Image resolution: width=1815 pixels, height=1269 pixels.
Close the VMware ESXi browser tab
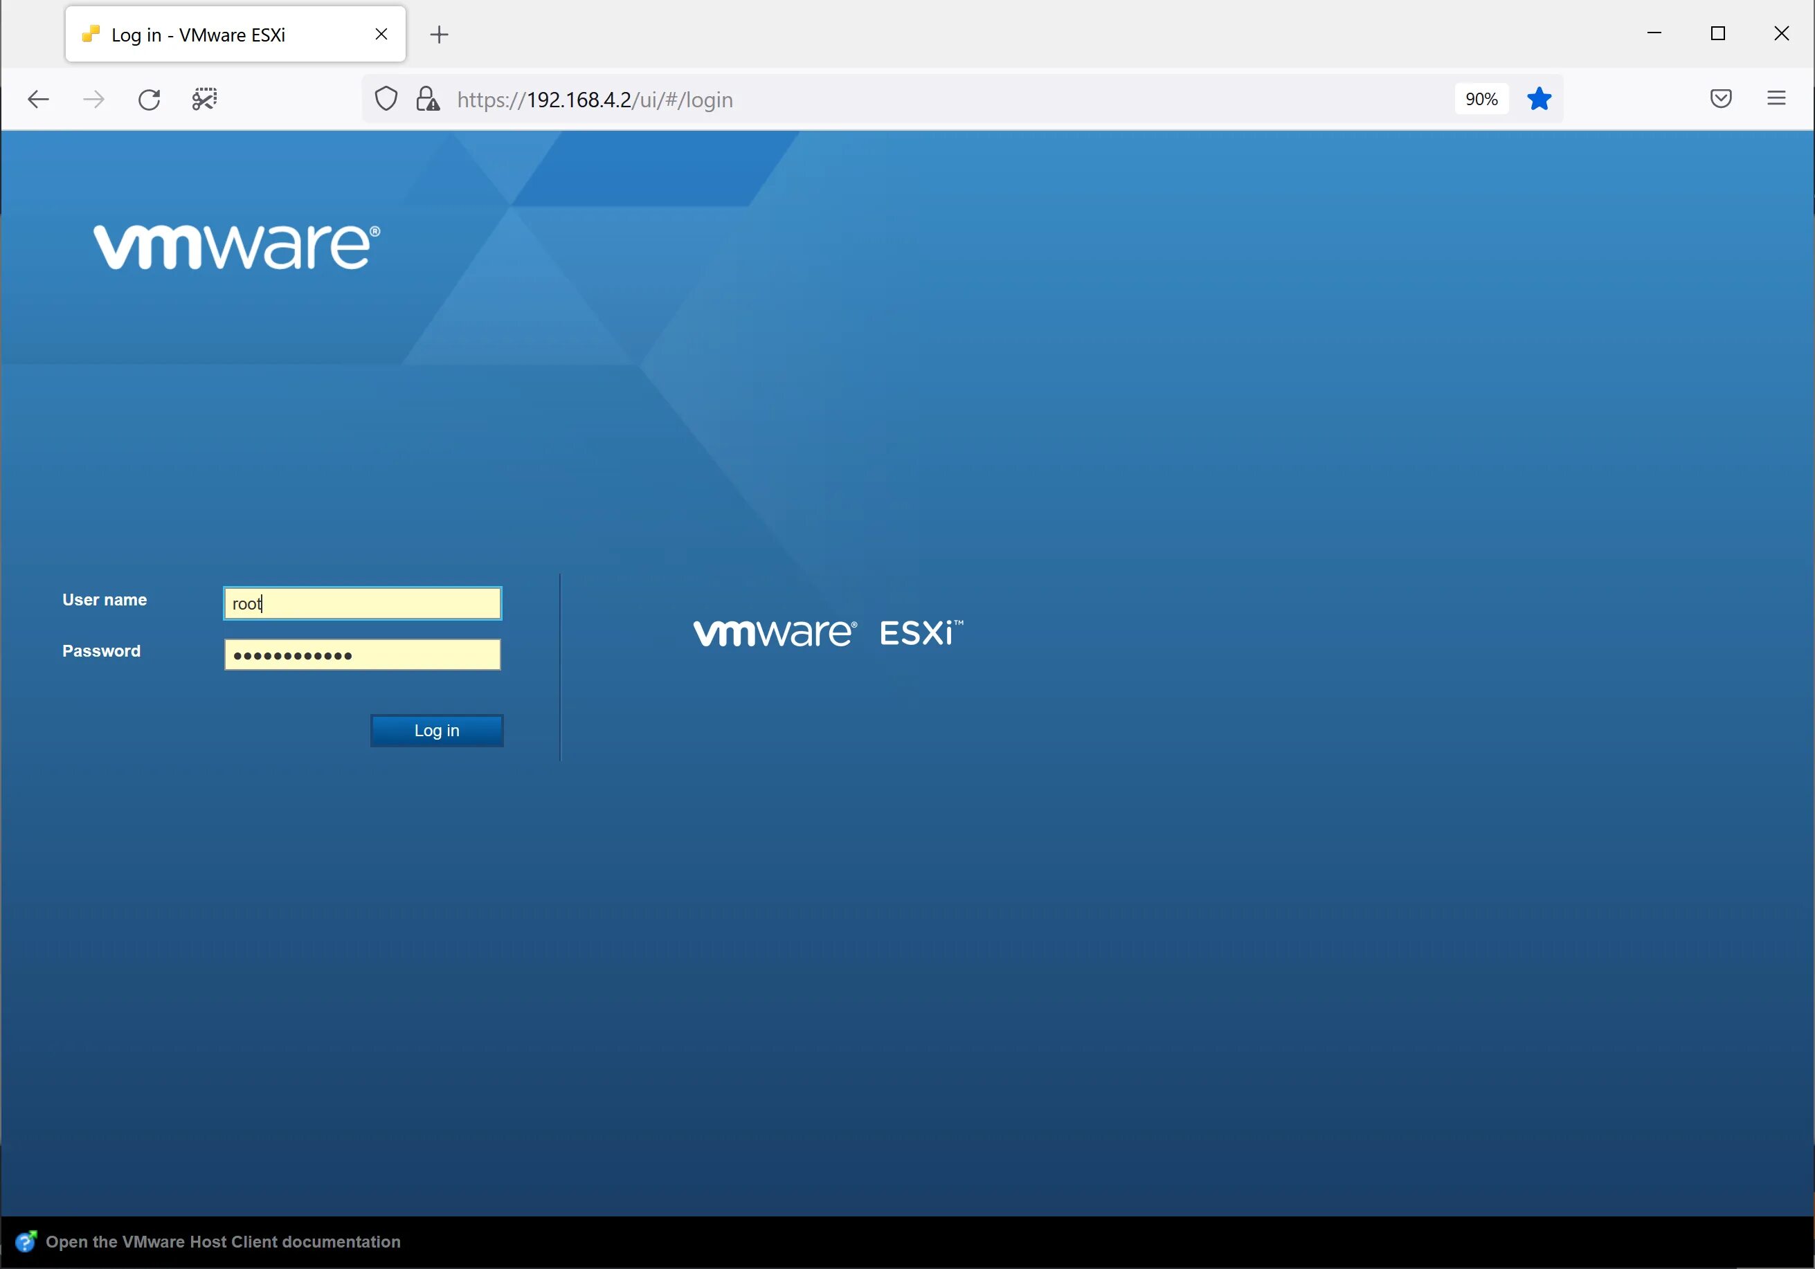point(381,34)
